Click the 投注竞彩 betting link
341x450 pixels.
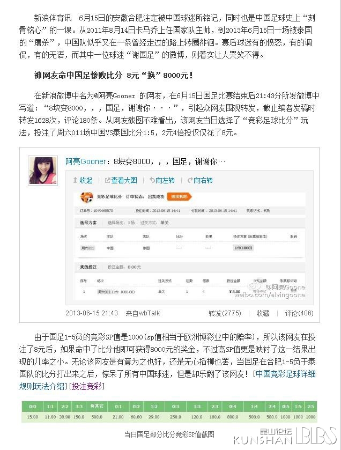pyautogui.click(x=87, y=386)
